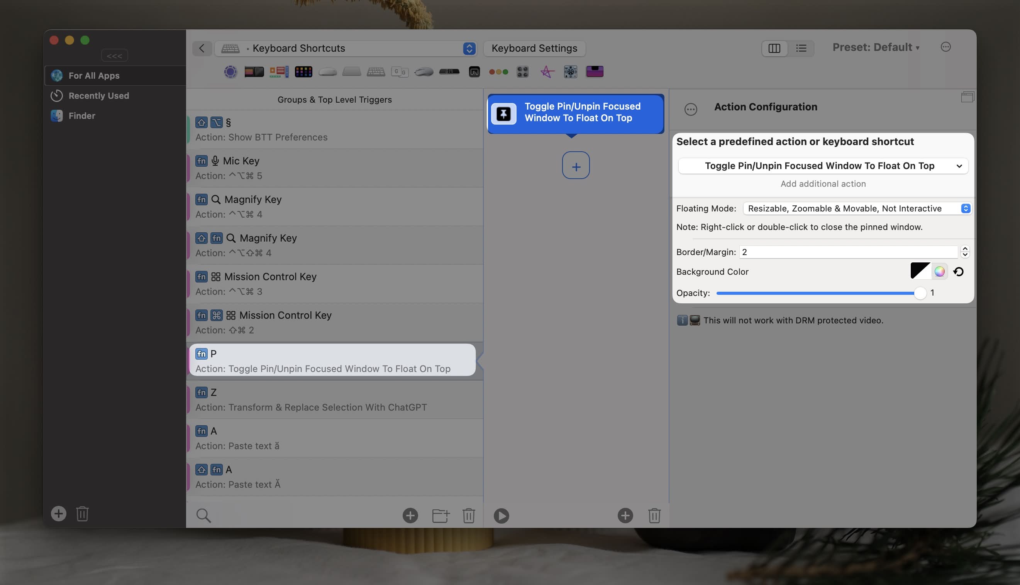Screen dimensions: 1020x585
Task: Open the Floating Mode dropdown
Action: (x=857, y=208)
